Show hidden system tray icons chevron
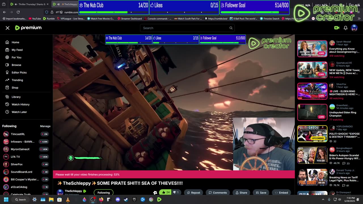 [x=323, y=199]
